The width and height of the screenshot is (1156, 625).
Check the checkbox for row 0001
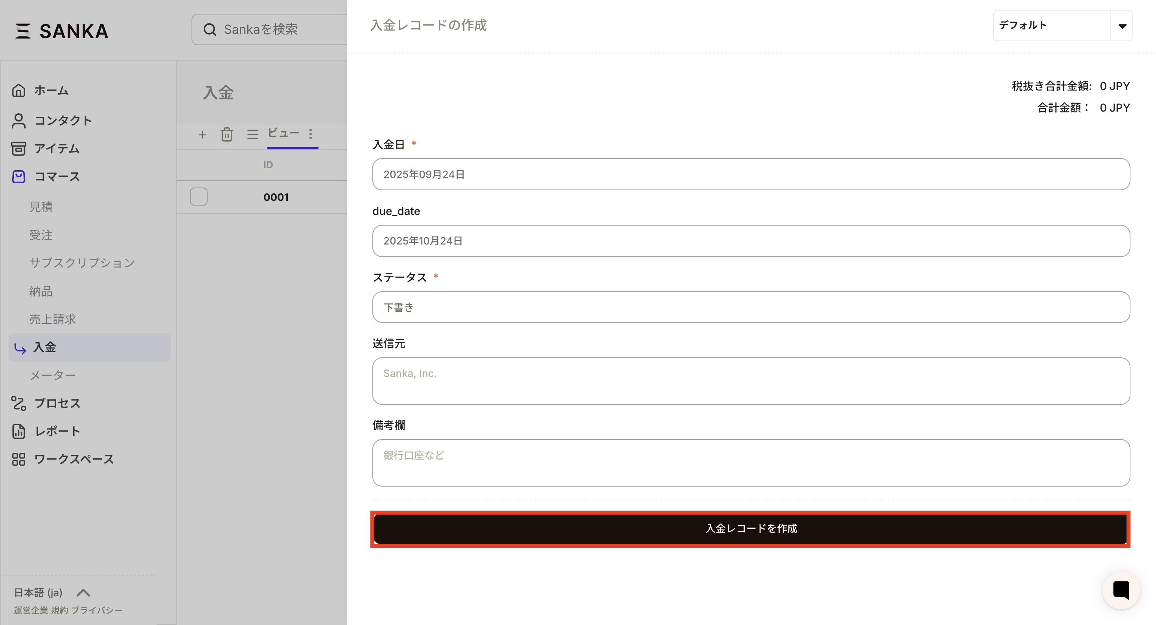click(198, 197)
